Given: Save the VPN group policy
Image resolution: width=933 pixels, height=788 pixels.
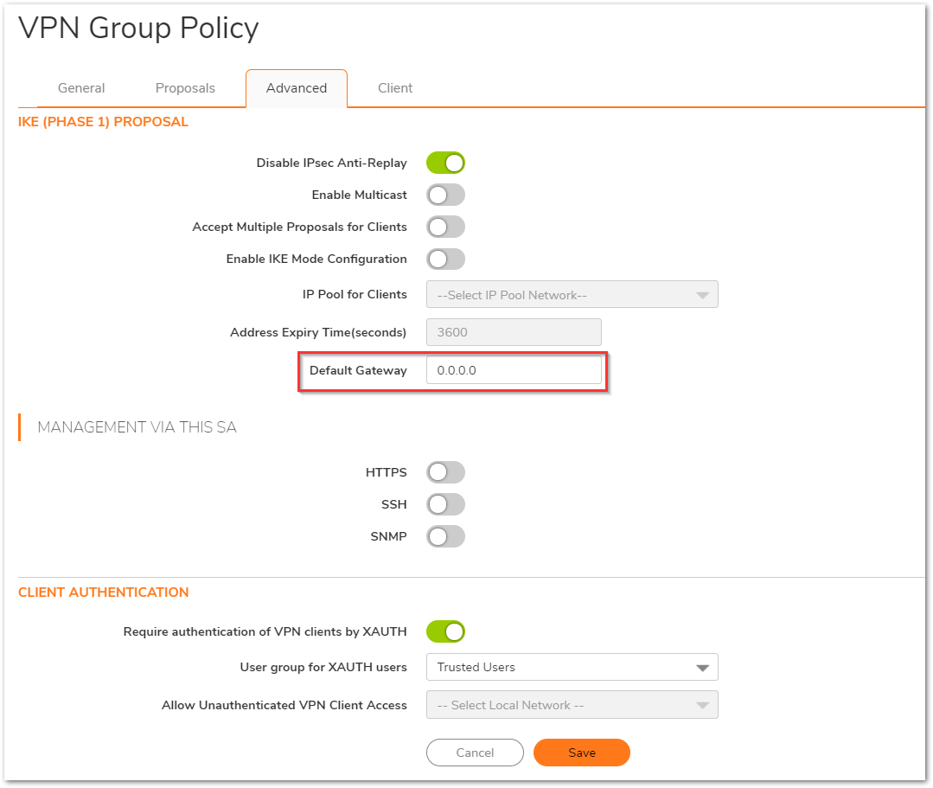Looking at the screenshot, I should 581,753.
